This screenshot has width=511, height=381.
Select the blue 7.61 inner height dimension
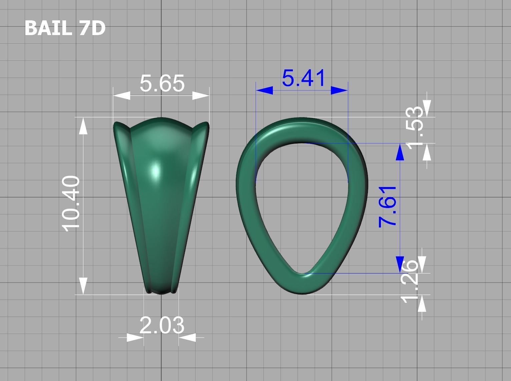[388, 207]
